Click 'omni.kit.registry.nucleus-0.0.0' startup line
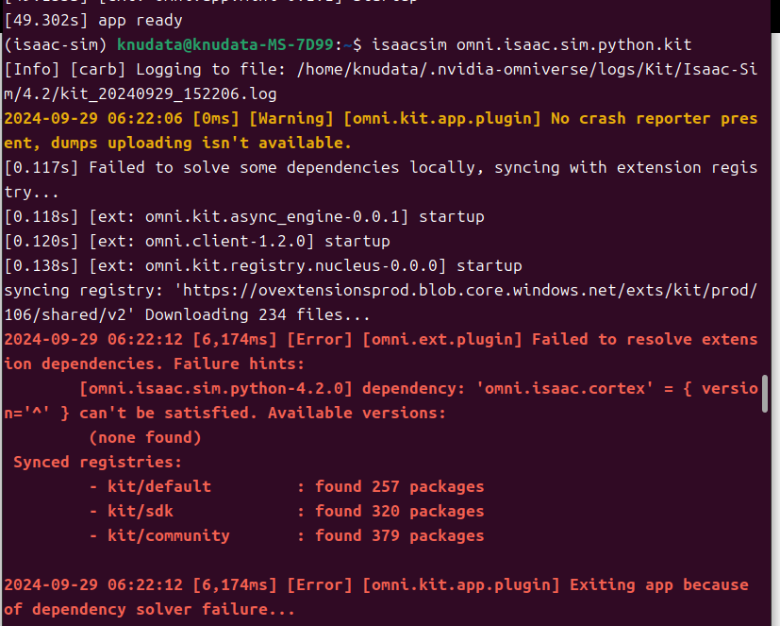The image size is (780, 626). tap(262, 265)
